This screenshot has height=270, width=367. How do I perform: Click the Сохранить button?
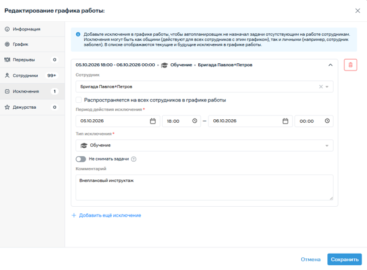(x=344, y=259)
